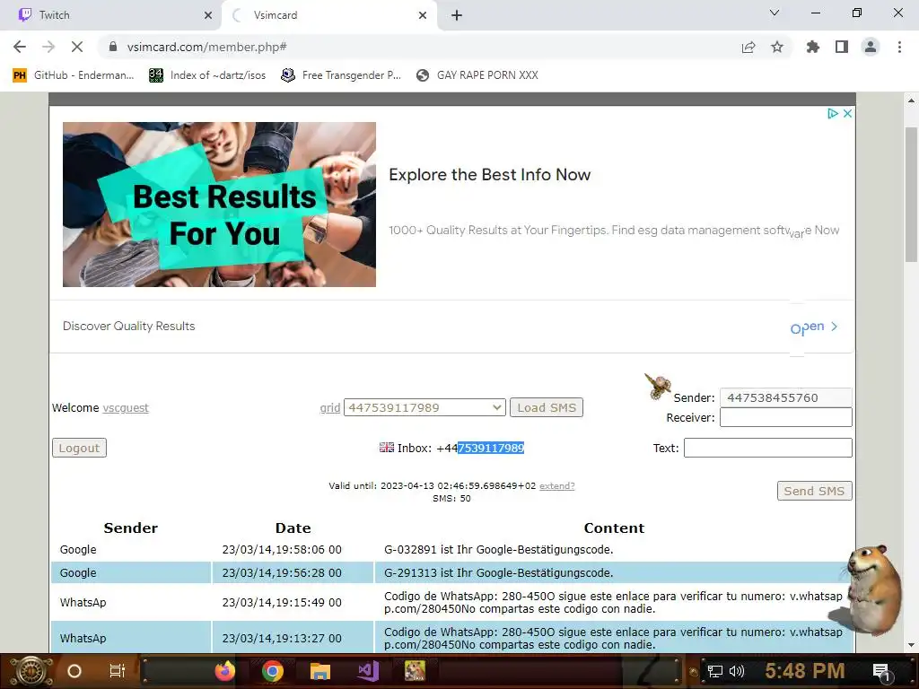Click the Send SMS button
Screen dimensions: 919x689
pos(814,491)
